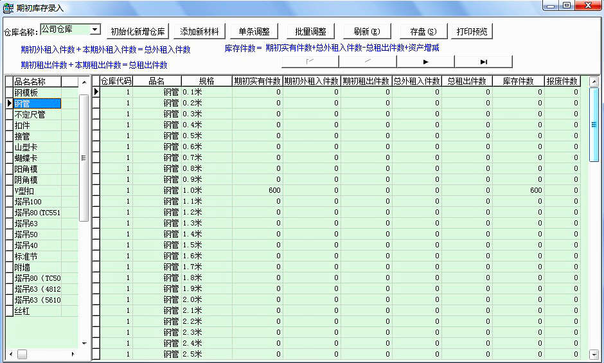This screenshot has width=604, height=363.
Task: Go to next record navigation arrow
Action: pyautogui.click(x=425, y=62)
